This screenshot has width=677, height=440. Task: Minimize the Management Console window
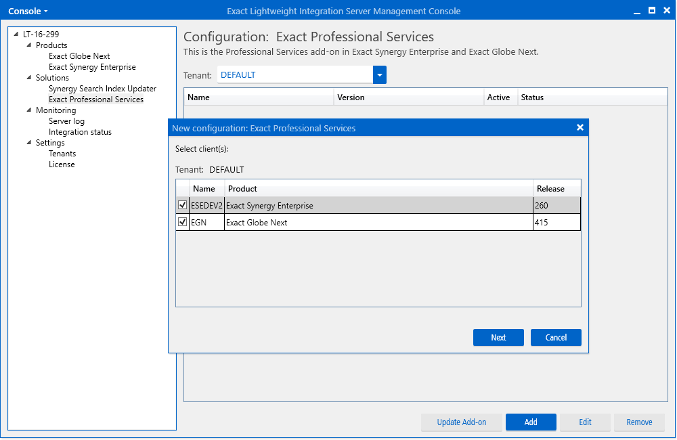tap(637, 12)
